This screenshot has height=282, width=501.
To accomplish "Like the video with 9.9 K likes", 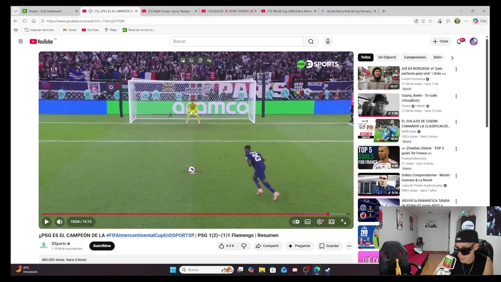I will click(x=227, y=246).
